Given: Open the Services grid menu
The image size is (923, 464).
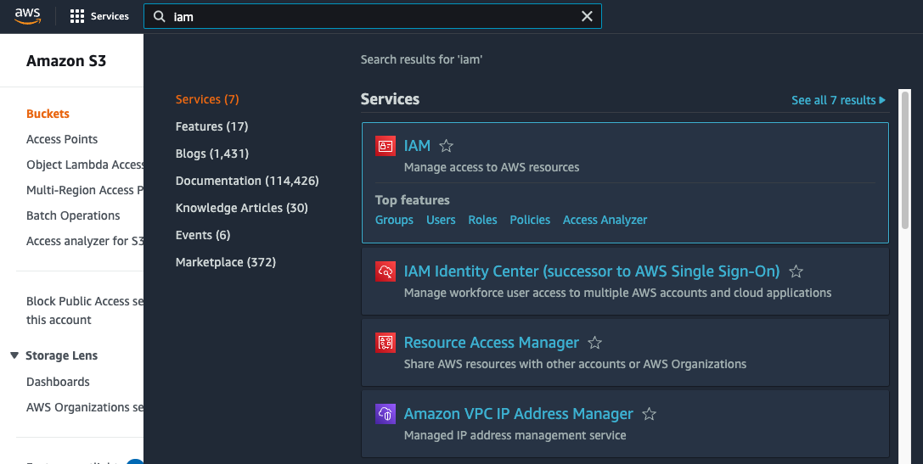Looking at the screenshot, I should click(98, 16).
